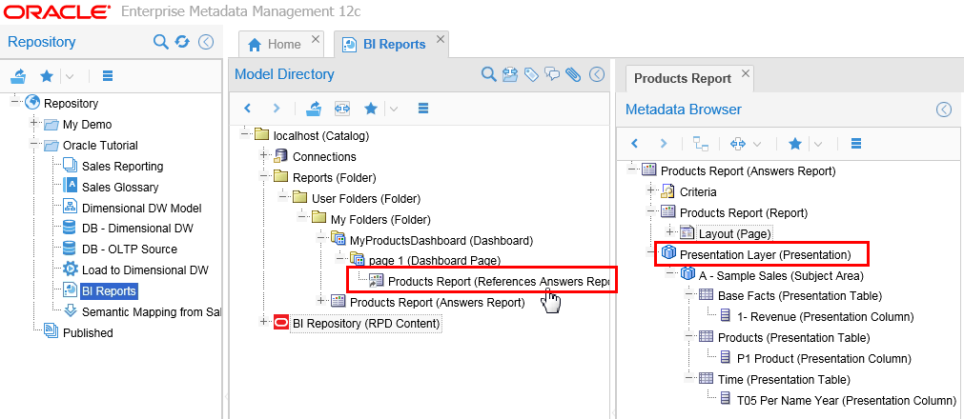
Task: Expand the Criteria node
Action: (651, 191)
